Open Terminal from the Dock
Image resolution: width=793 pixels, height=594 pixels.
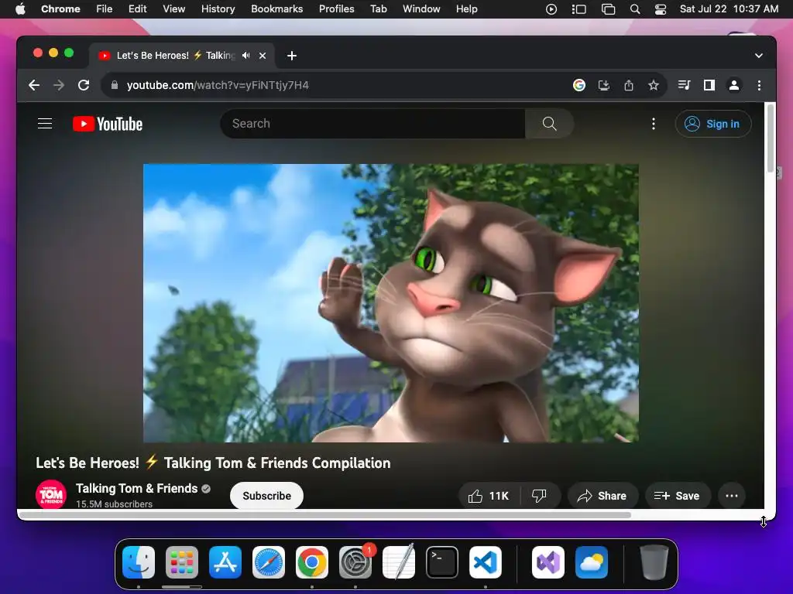(442, 562)
